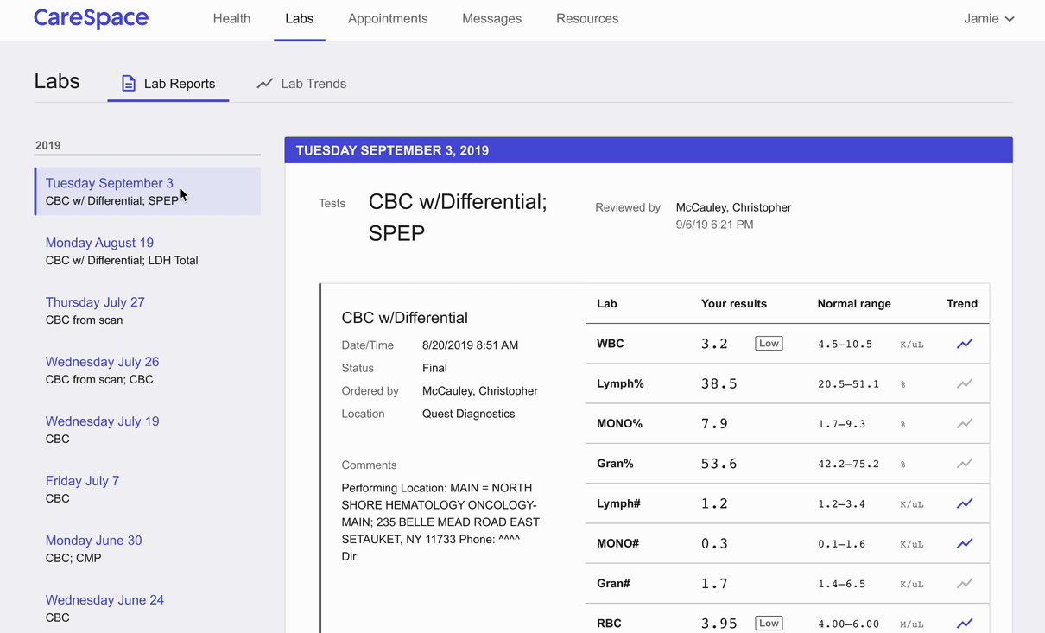Viewport: 1045px width, 633px height.
Task: View the Lymph# trend icon
Action: coord(965,503)
